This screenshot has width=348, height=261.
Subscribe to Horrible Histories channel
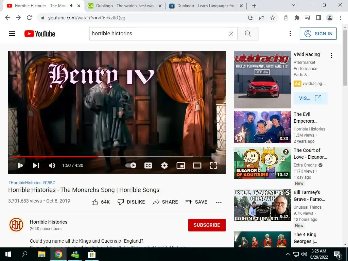[207, 225]
